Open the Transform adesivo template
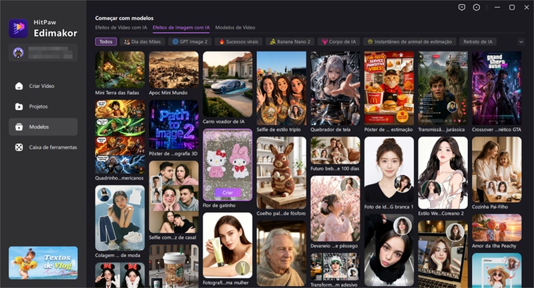534x288 pixels. click(x=335, y=267)
